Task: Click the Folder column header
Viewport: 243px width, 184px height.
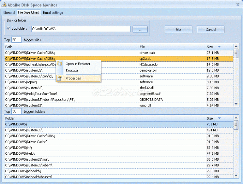Action: point(105,118)
